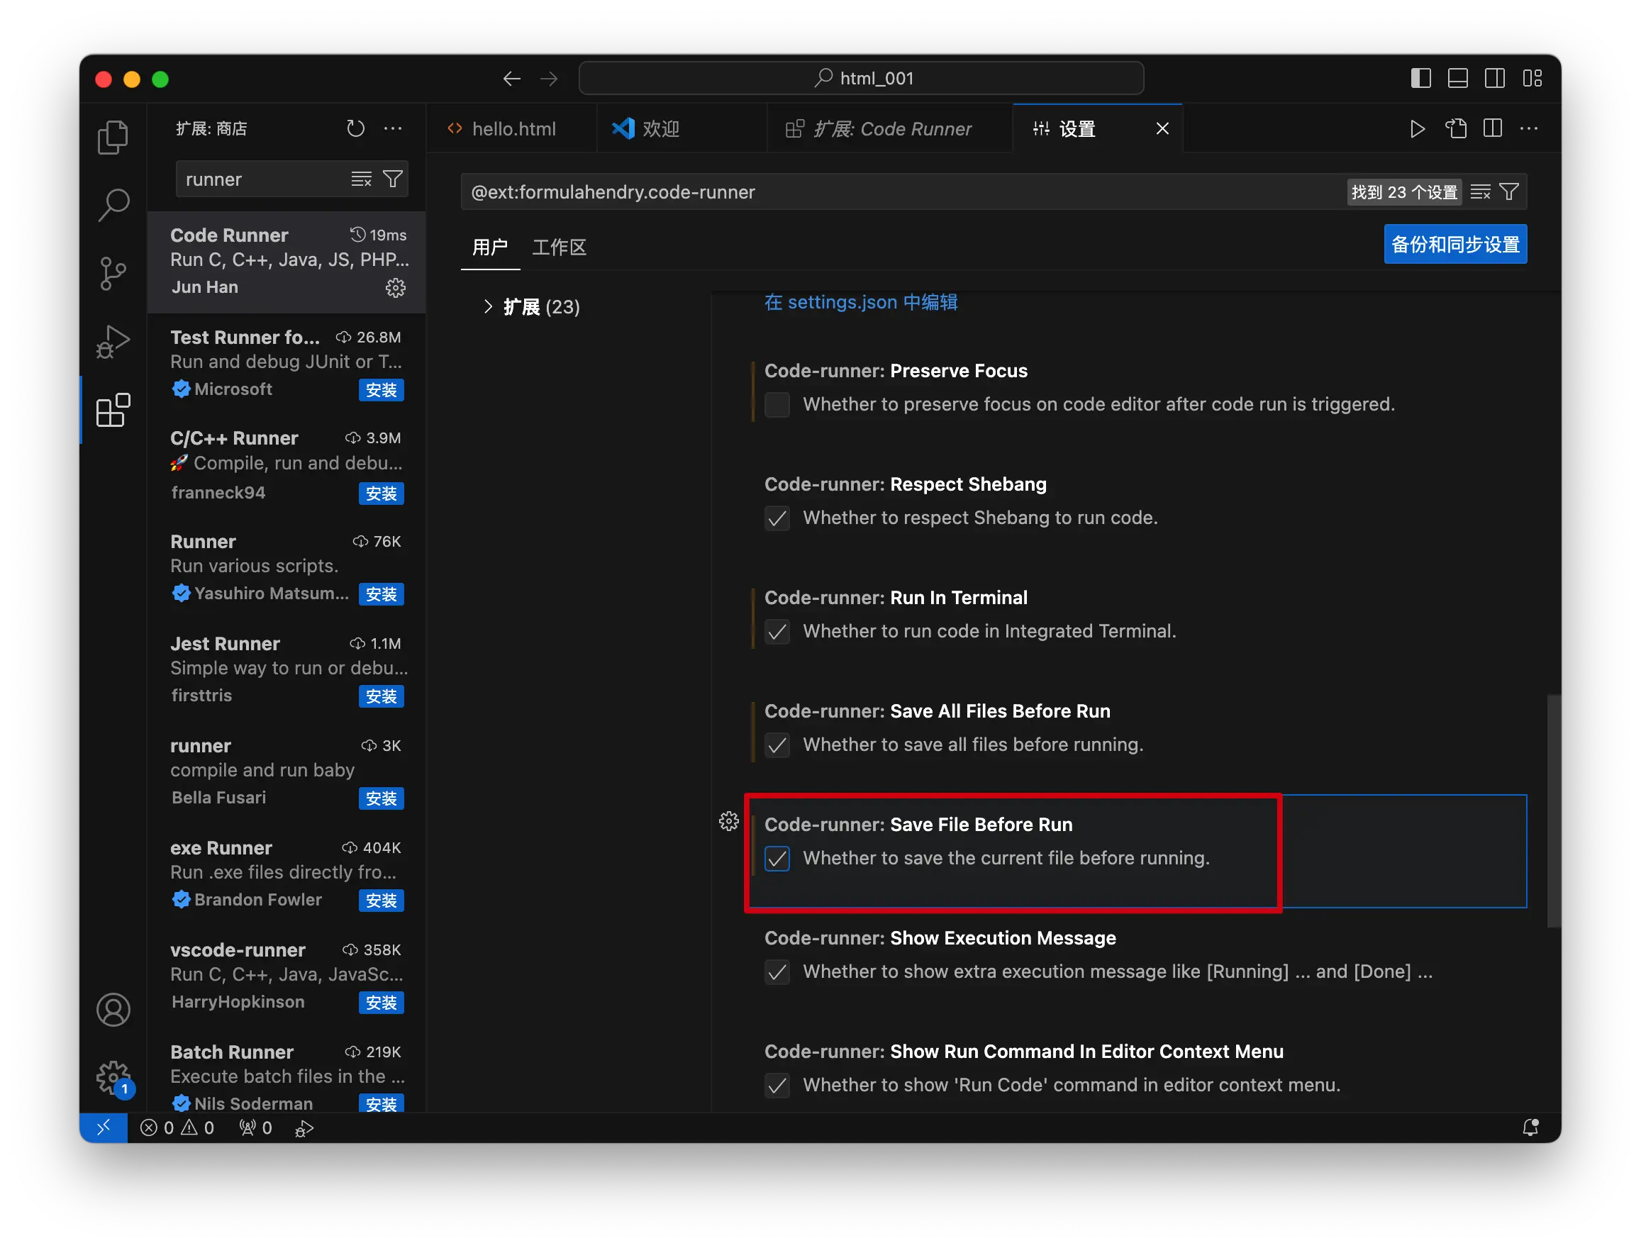Install Test Runner for Java extension

(381, 390)
